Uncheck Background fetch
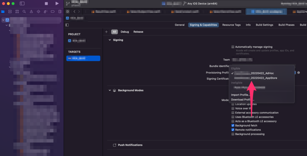 233,125
